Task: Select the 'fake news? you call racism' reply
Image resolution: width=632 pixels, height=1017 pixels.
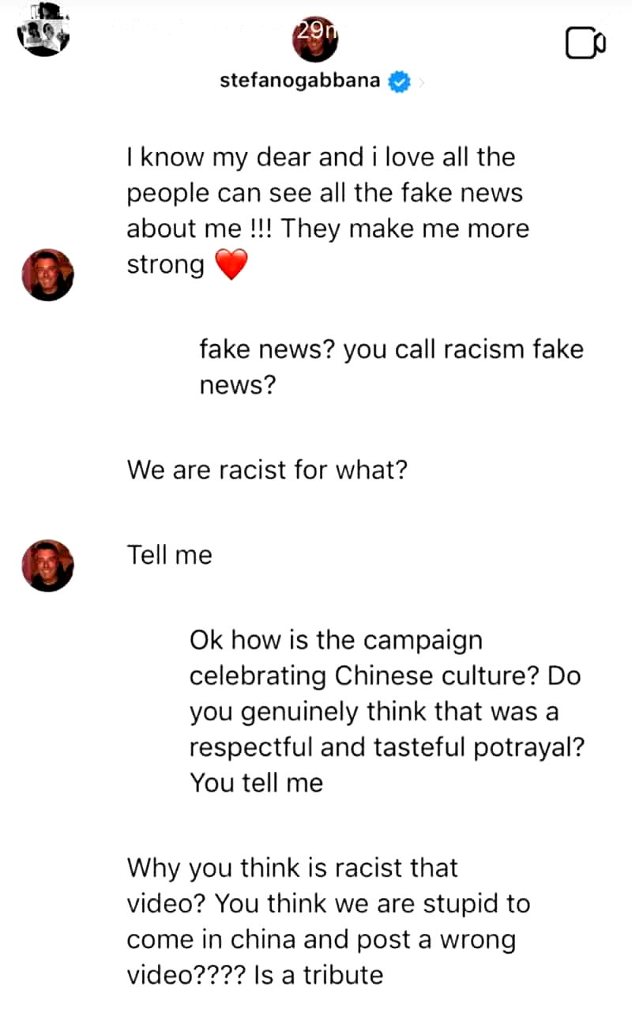Action: [x=391, y=367]
